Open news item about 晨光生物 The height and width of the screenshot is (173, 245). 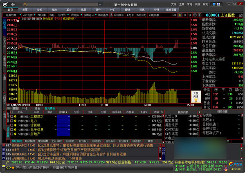95,145
